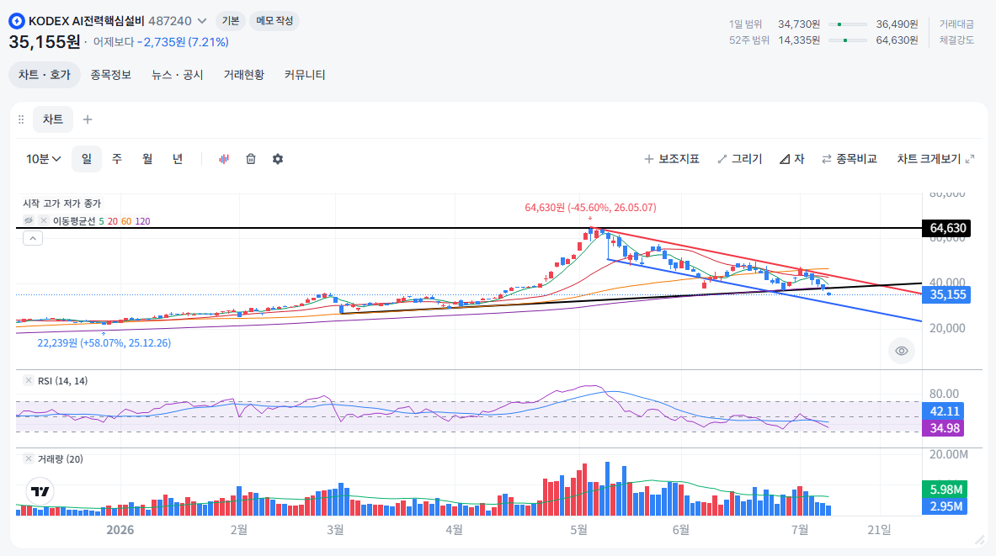Click the 22,239원 low price annotation
Viewport: 996px width, 556px height.
pos(104,342)
